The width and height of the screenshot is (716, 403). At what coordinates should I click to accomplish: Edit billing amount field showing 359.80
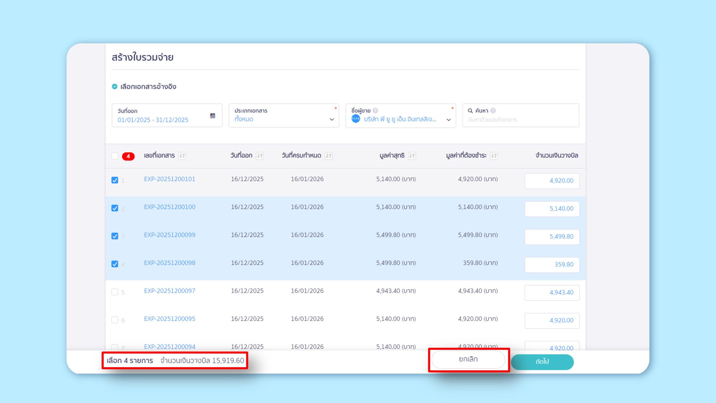click(552, 264)
